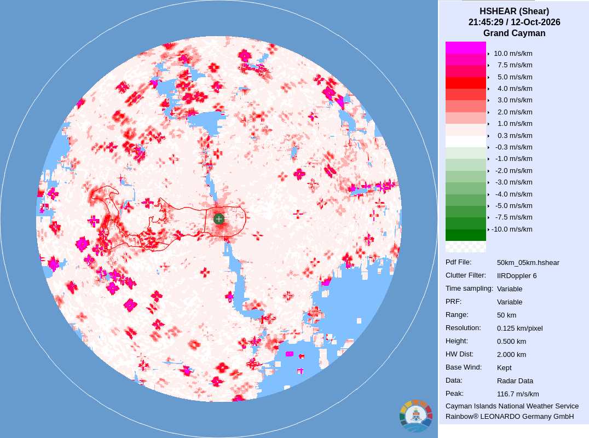Click the "Cayman Islands National Weather Service" credit
589x438 pixels.
(x=512, y=406)
